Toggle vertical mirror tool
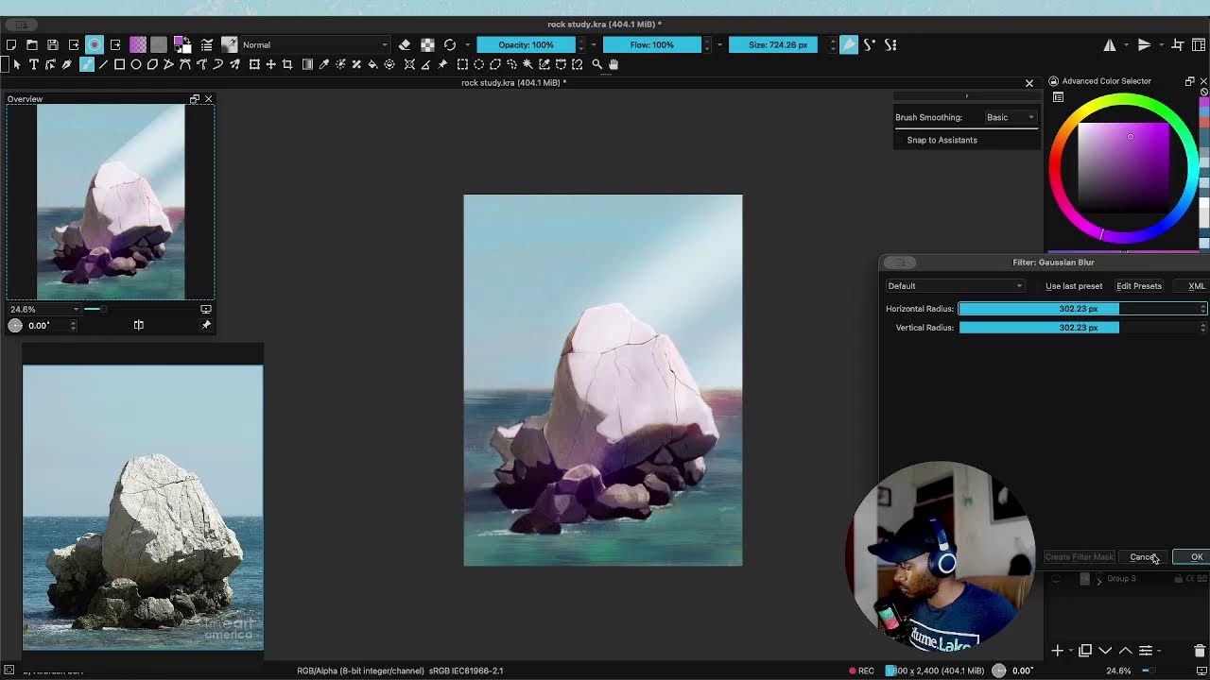 click(x=1144, y=44)
